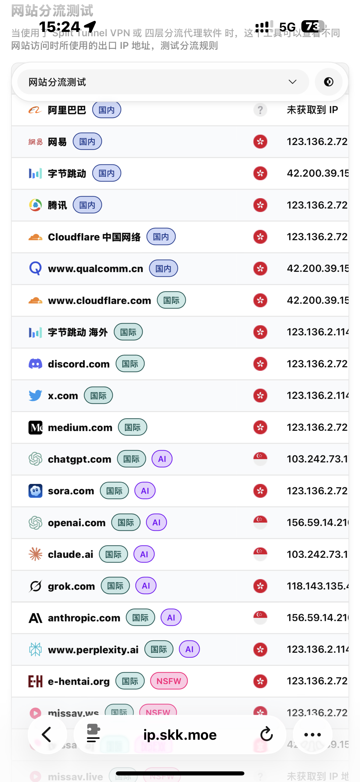Click IP address 118.143.135 for grok.com
This screenshot has width=360, height=782.
click(317, 586)
